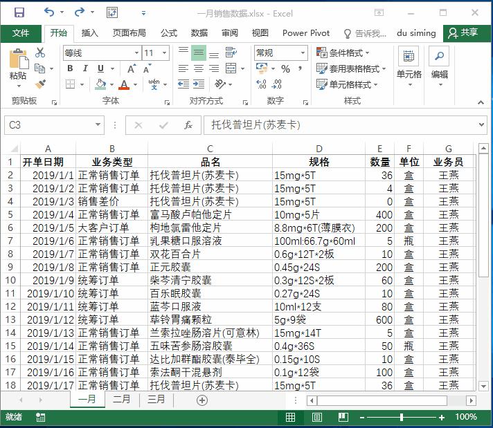The height and width of the screenshot is (428, 493).
Task: Open 单元格样式 cell styles menu
Action: 347,84
